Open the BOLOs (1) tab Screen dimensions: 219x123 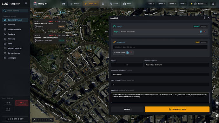[x=91, y=4]
